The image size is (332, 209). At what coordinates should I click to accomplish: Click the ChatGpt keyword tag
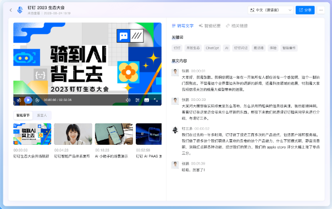pyautogui.click(x=212, y=48)
